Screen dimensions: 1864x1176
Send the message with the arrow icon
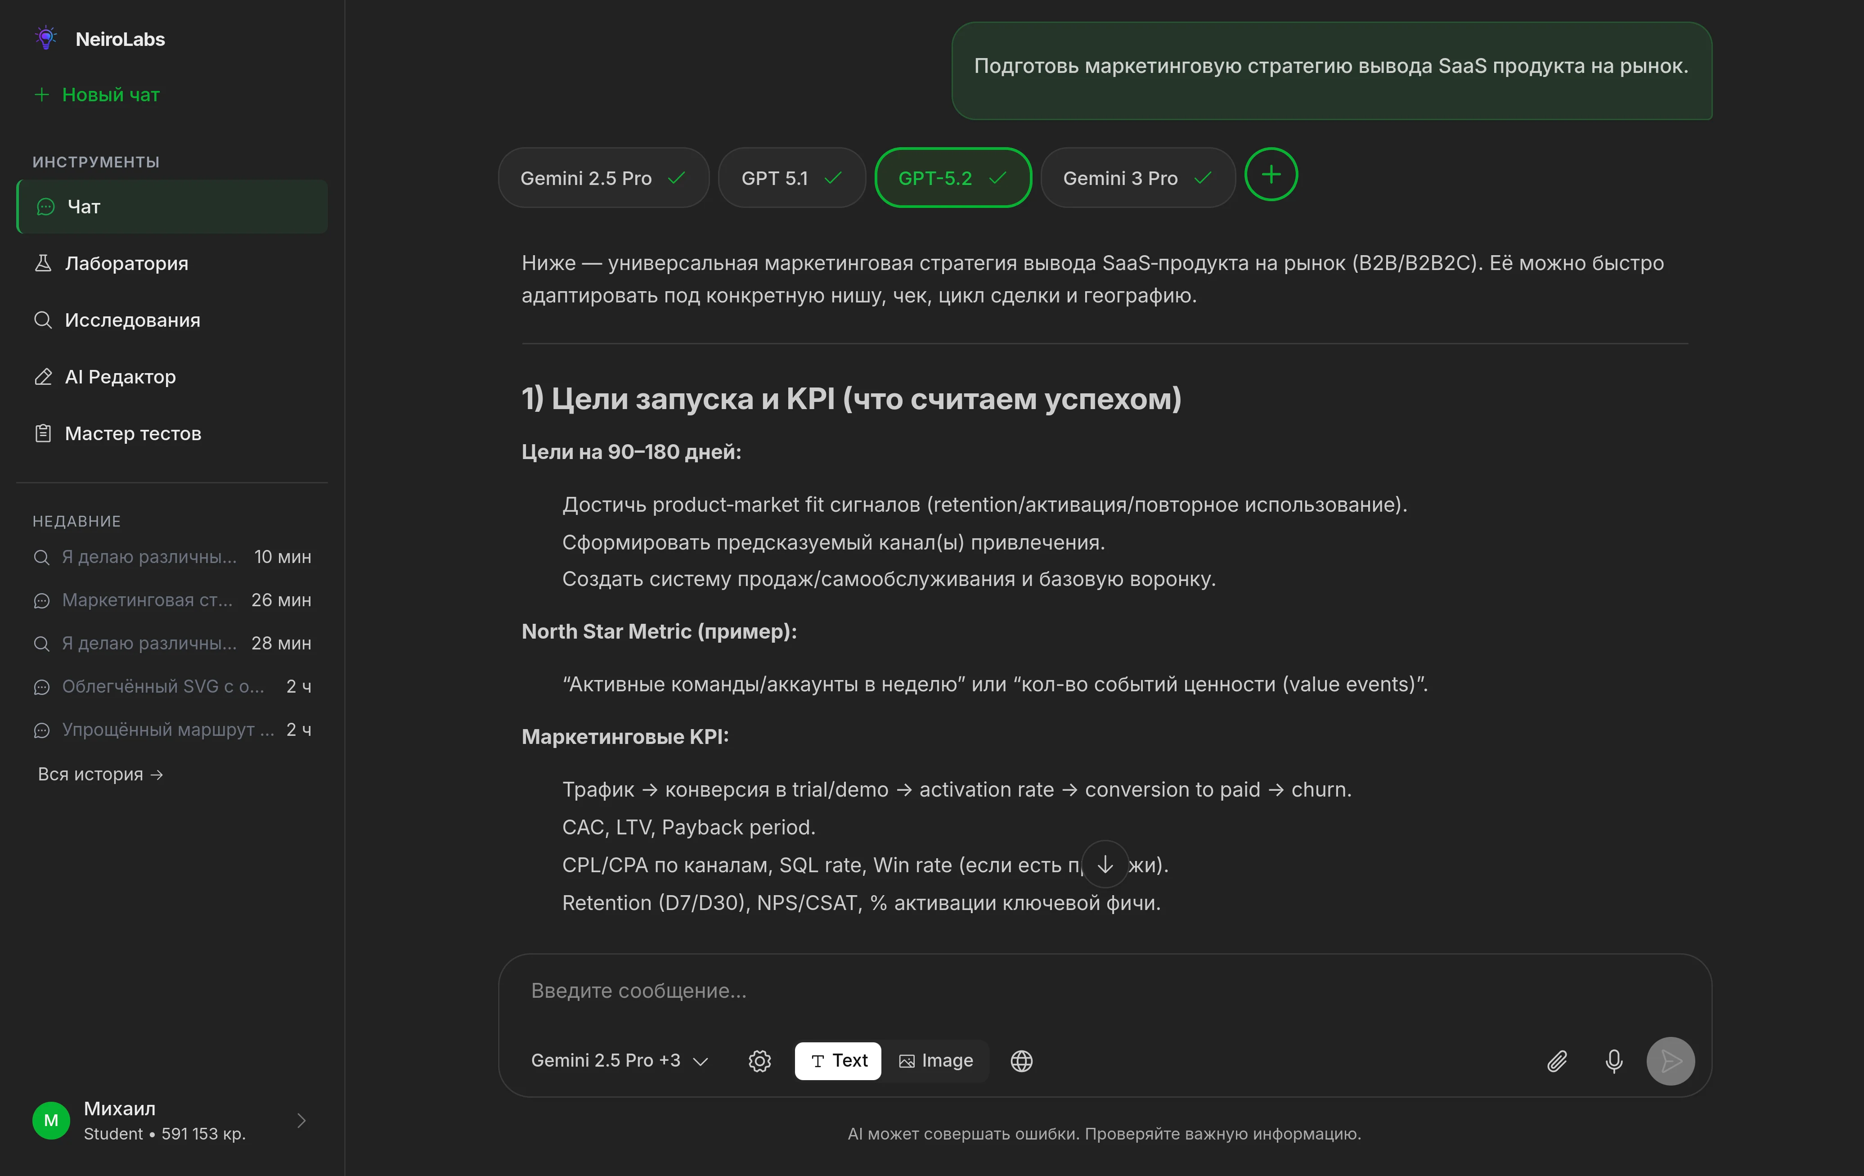1671,1061
